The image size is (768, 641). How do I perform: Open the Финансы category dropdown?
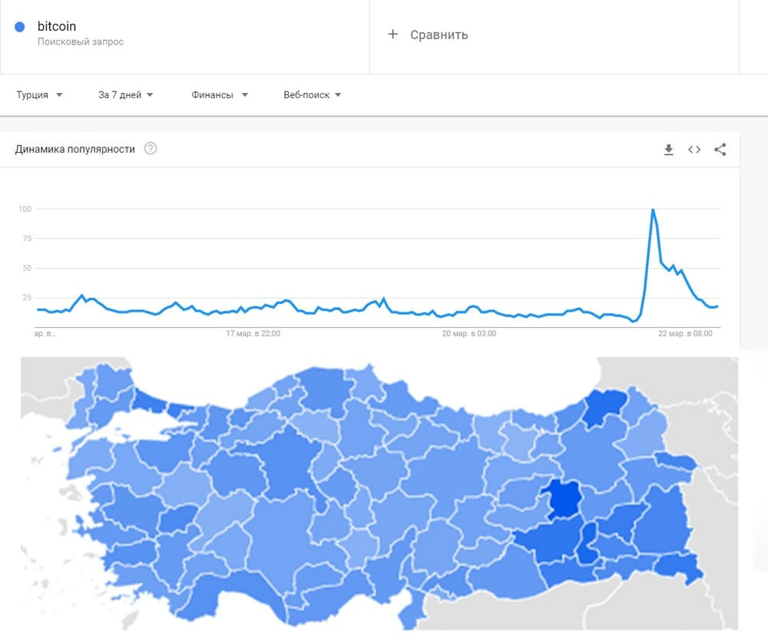220,95
